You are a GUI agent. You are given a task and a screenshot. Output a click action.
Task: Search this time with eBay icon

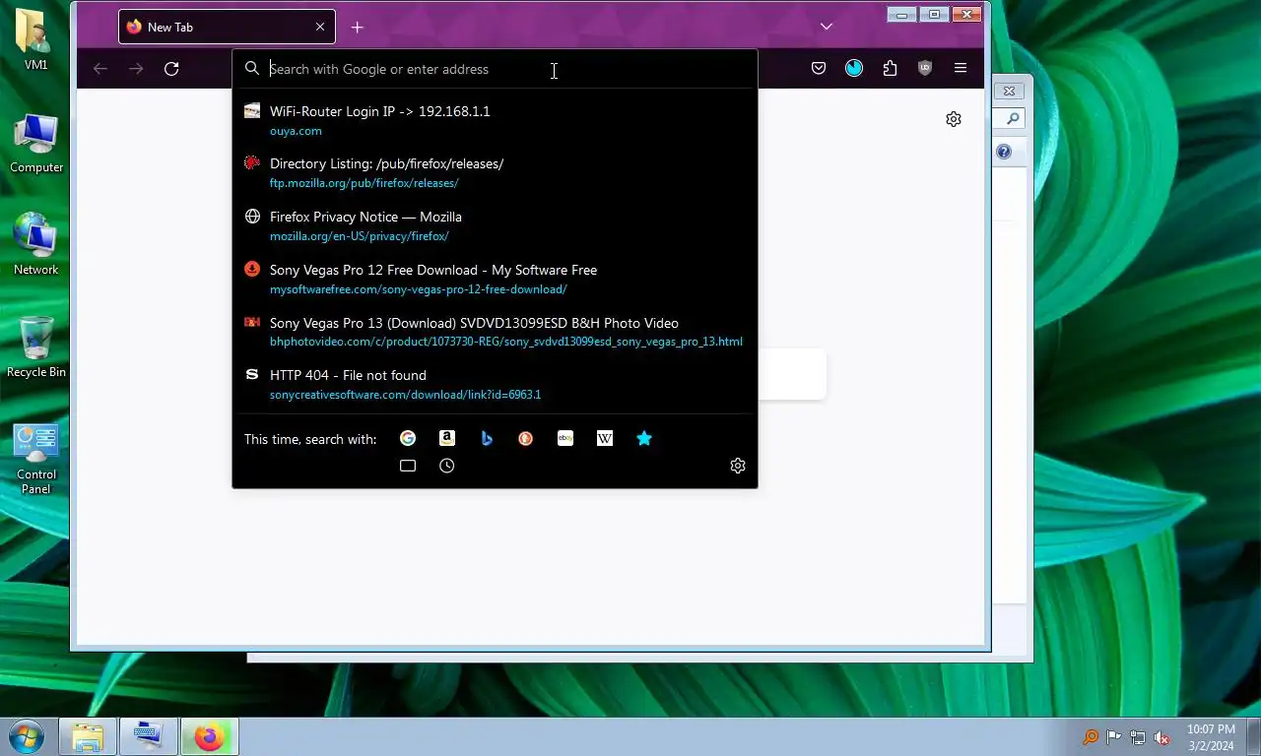565,439
